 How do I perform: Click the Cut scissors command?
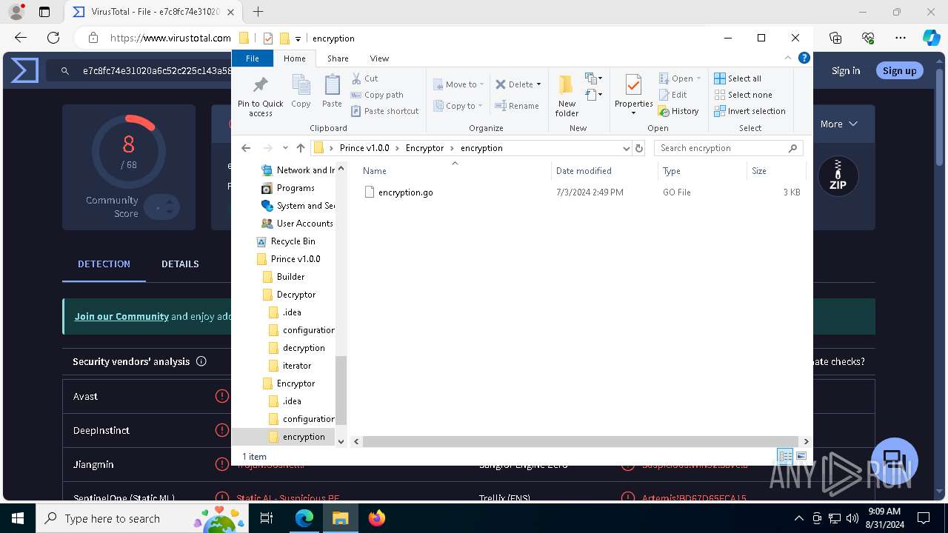point(364,78)
